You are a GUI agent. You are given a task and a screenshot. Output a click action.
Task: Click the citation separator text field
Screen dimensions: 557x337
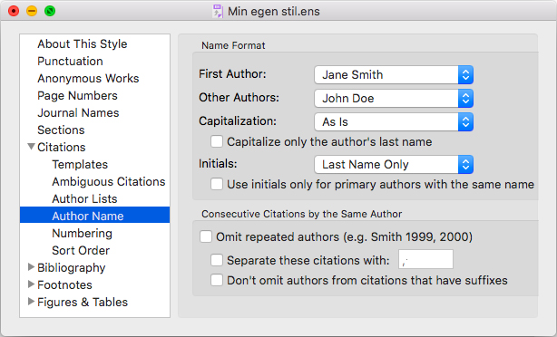pyautogui.click(x=425, y=259)
